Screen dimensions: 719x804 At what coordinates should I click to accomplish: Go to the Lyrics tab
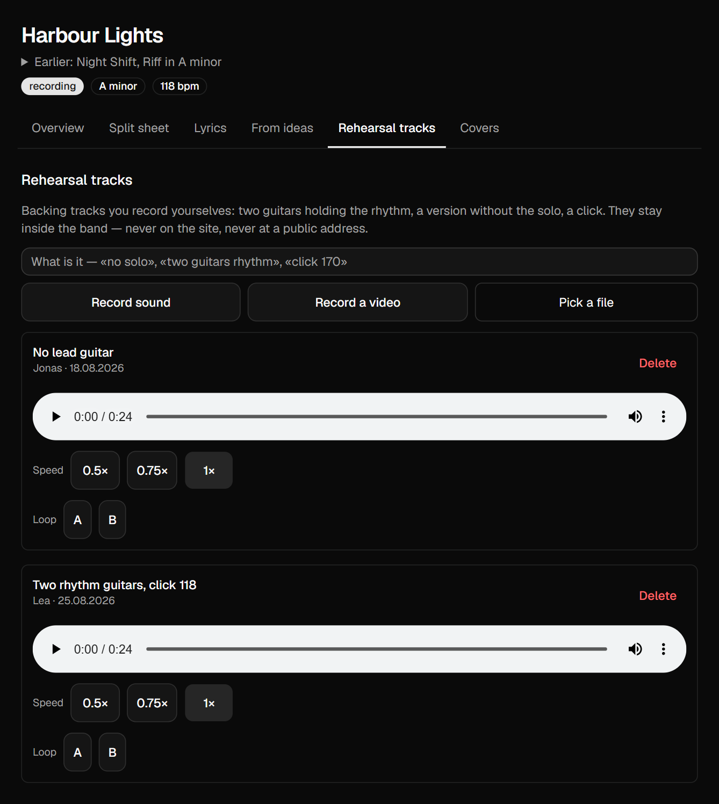(x=210, y=128)
